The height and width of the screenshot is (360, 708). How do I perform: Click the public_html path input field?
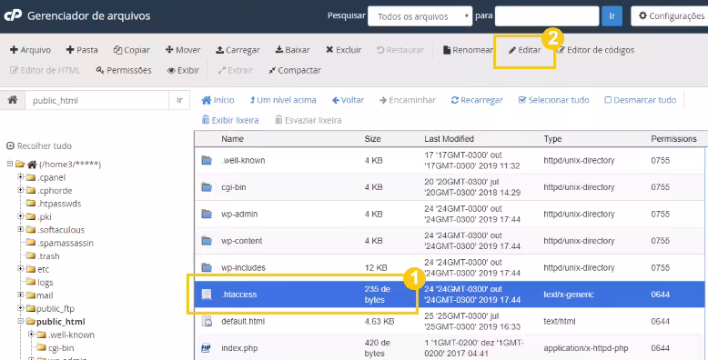point(96,100)
